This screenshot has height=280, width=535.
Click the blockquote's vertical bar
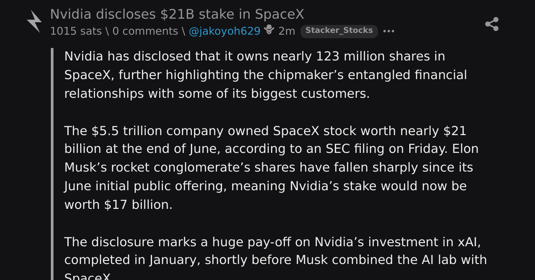point(52,164)
